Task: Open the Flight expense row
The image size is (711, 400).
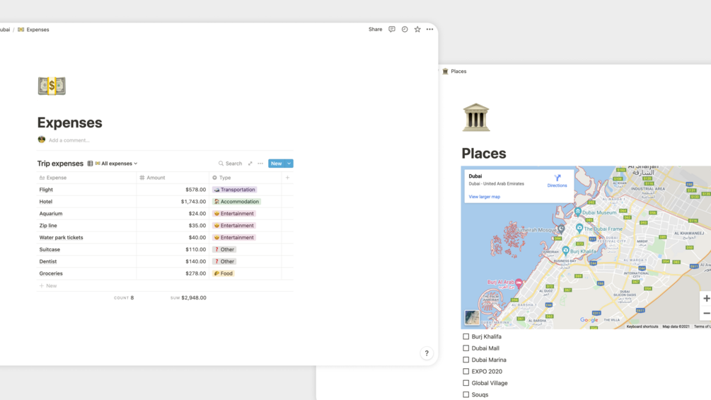Action: [46, 190]
